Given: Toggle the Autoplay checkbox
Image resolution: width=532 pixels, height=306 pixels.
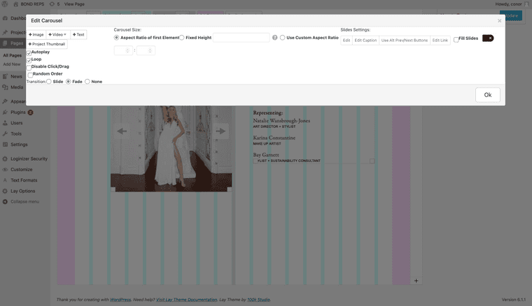Looking at the screenshot, I should coord(29,52).
